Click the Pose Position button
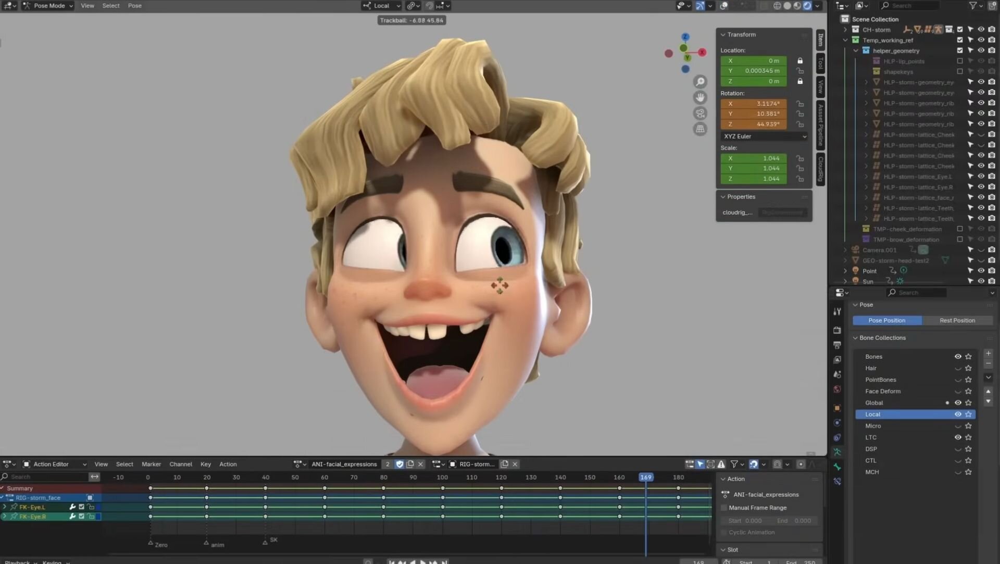 886,321
